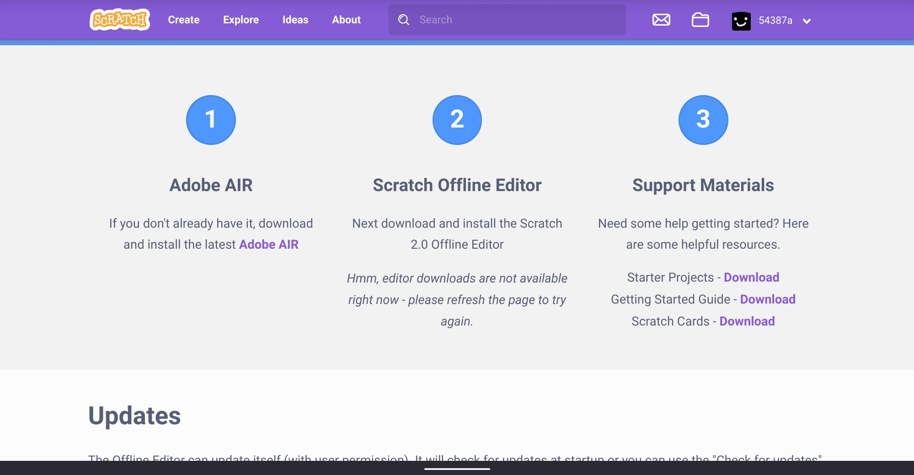Open the Create menu item
Viewport: 914px width, 475px height.
tap(183, 20)
